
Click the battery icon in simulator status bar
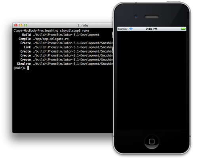[x=183, y=29]
